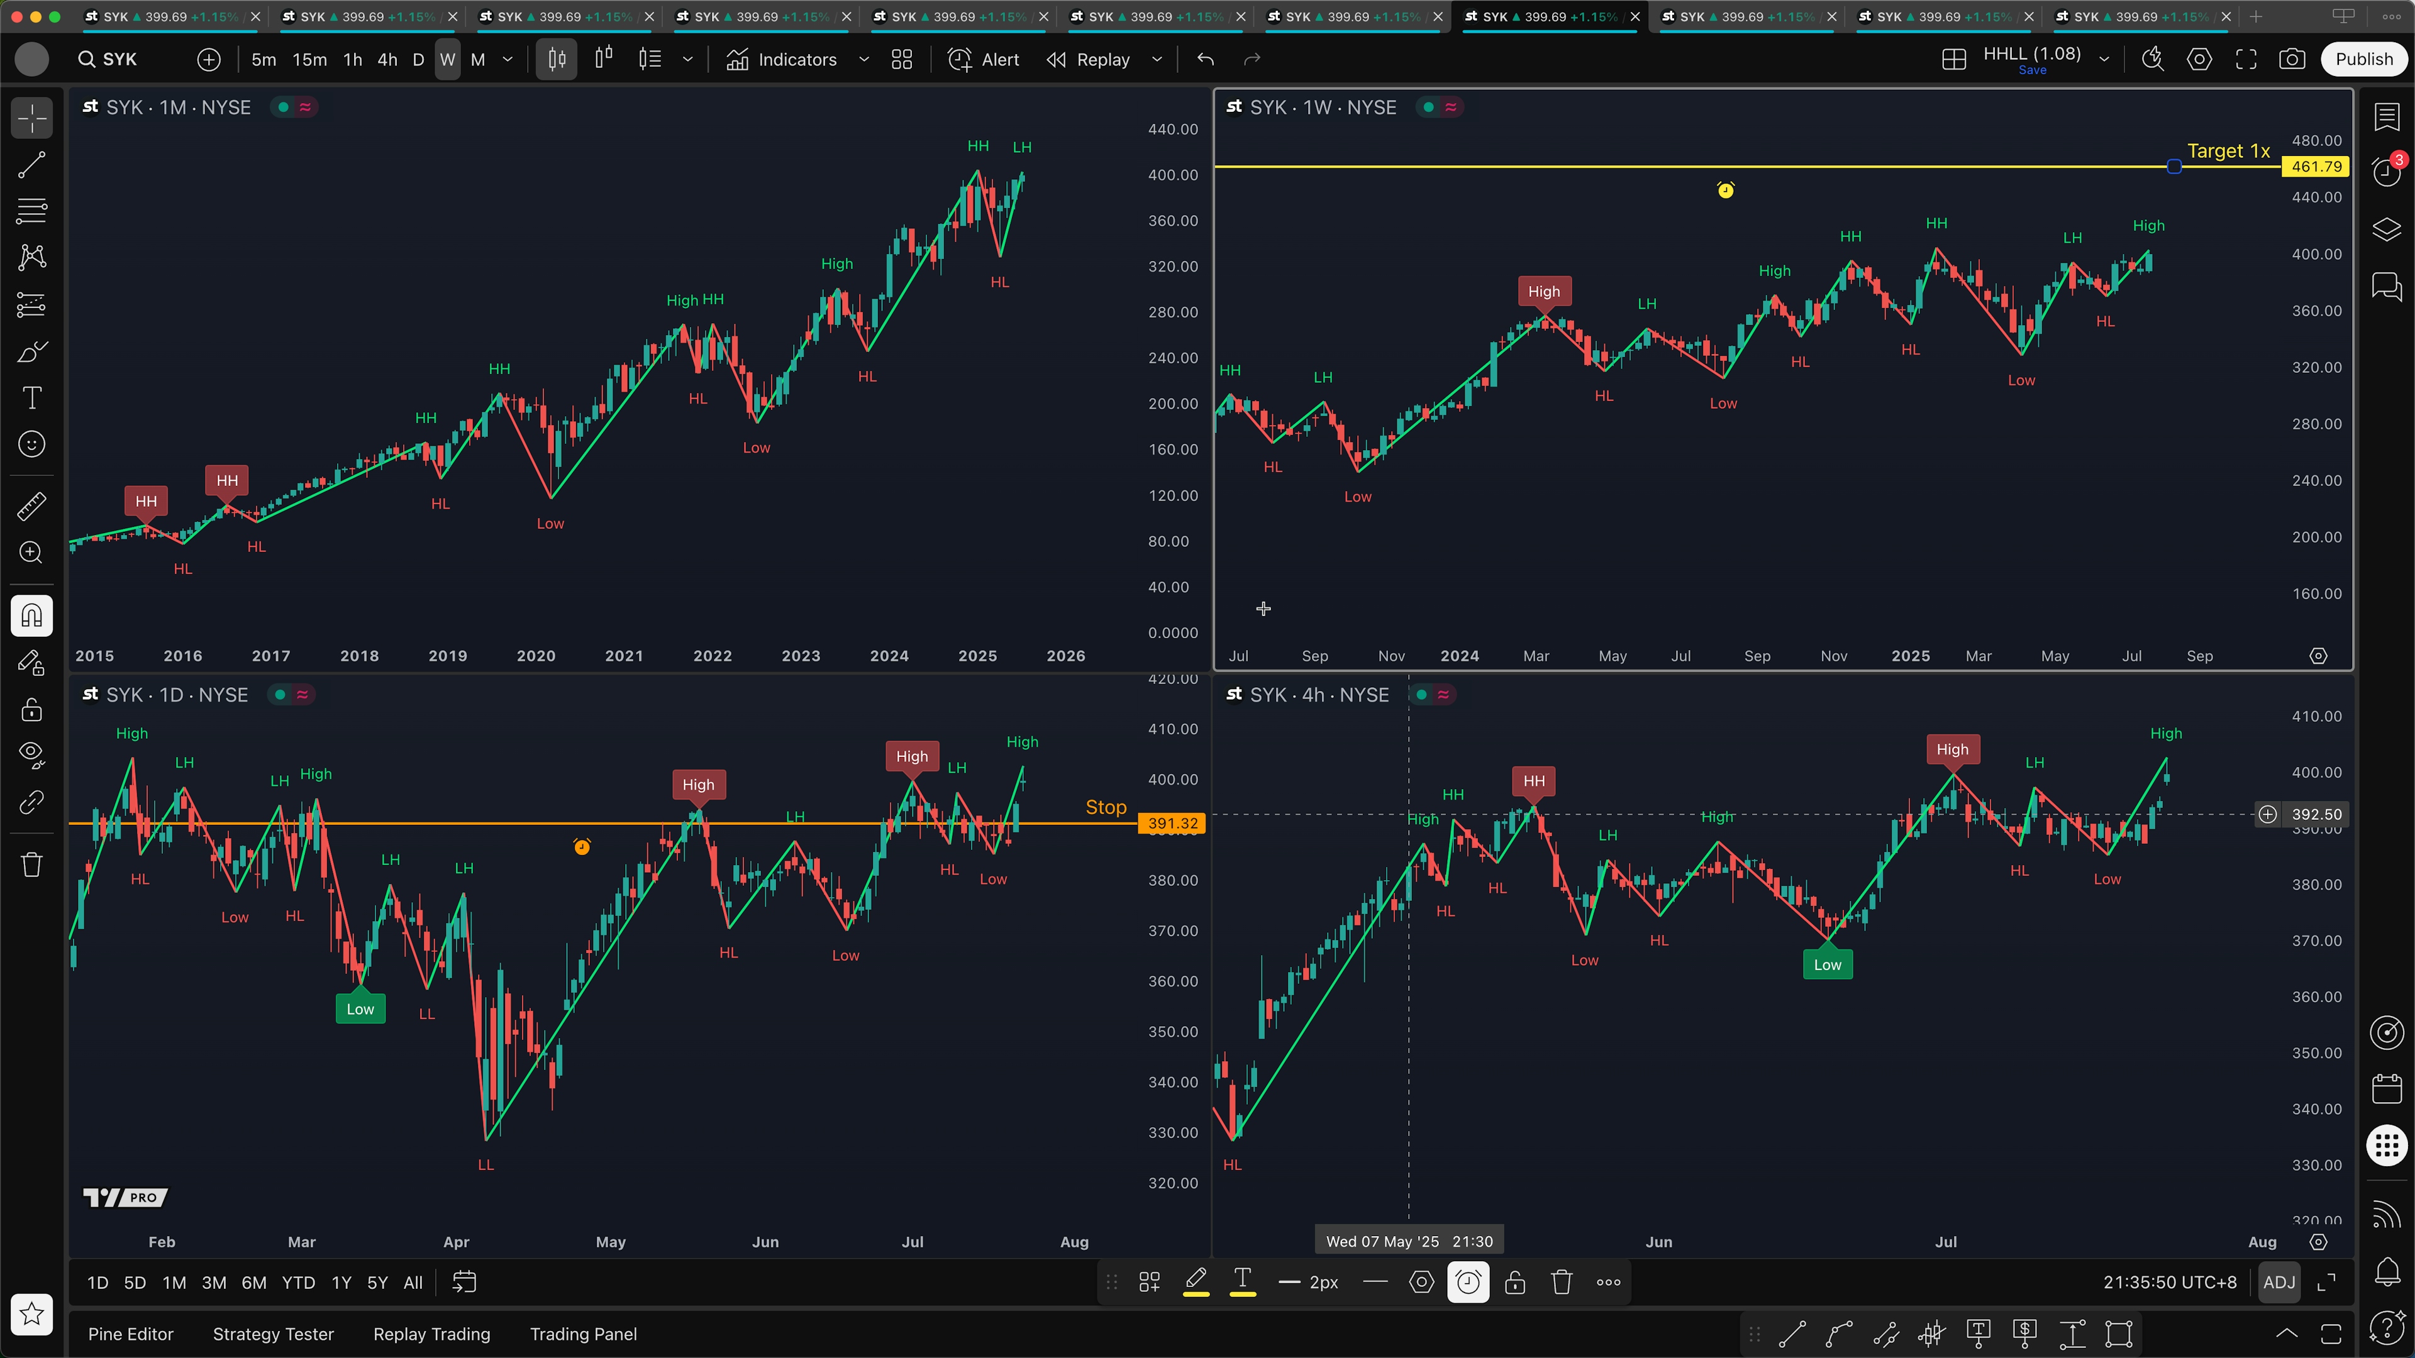Select the trend line drawing tool

pyautogui.click(x=32, y=166)
